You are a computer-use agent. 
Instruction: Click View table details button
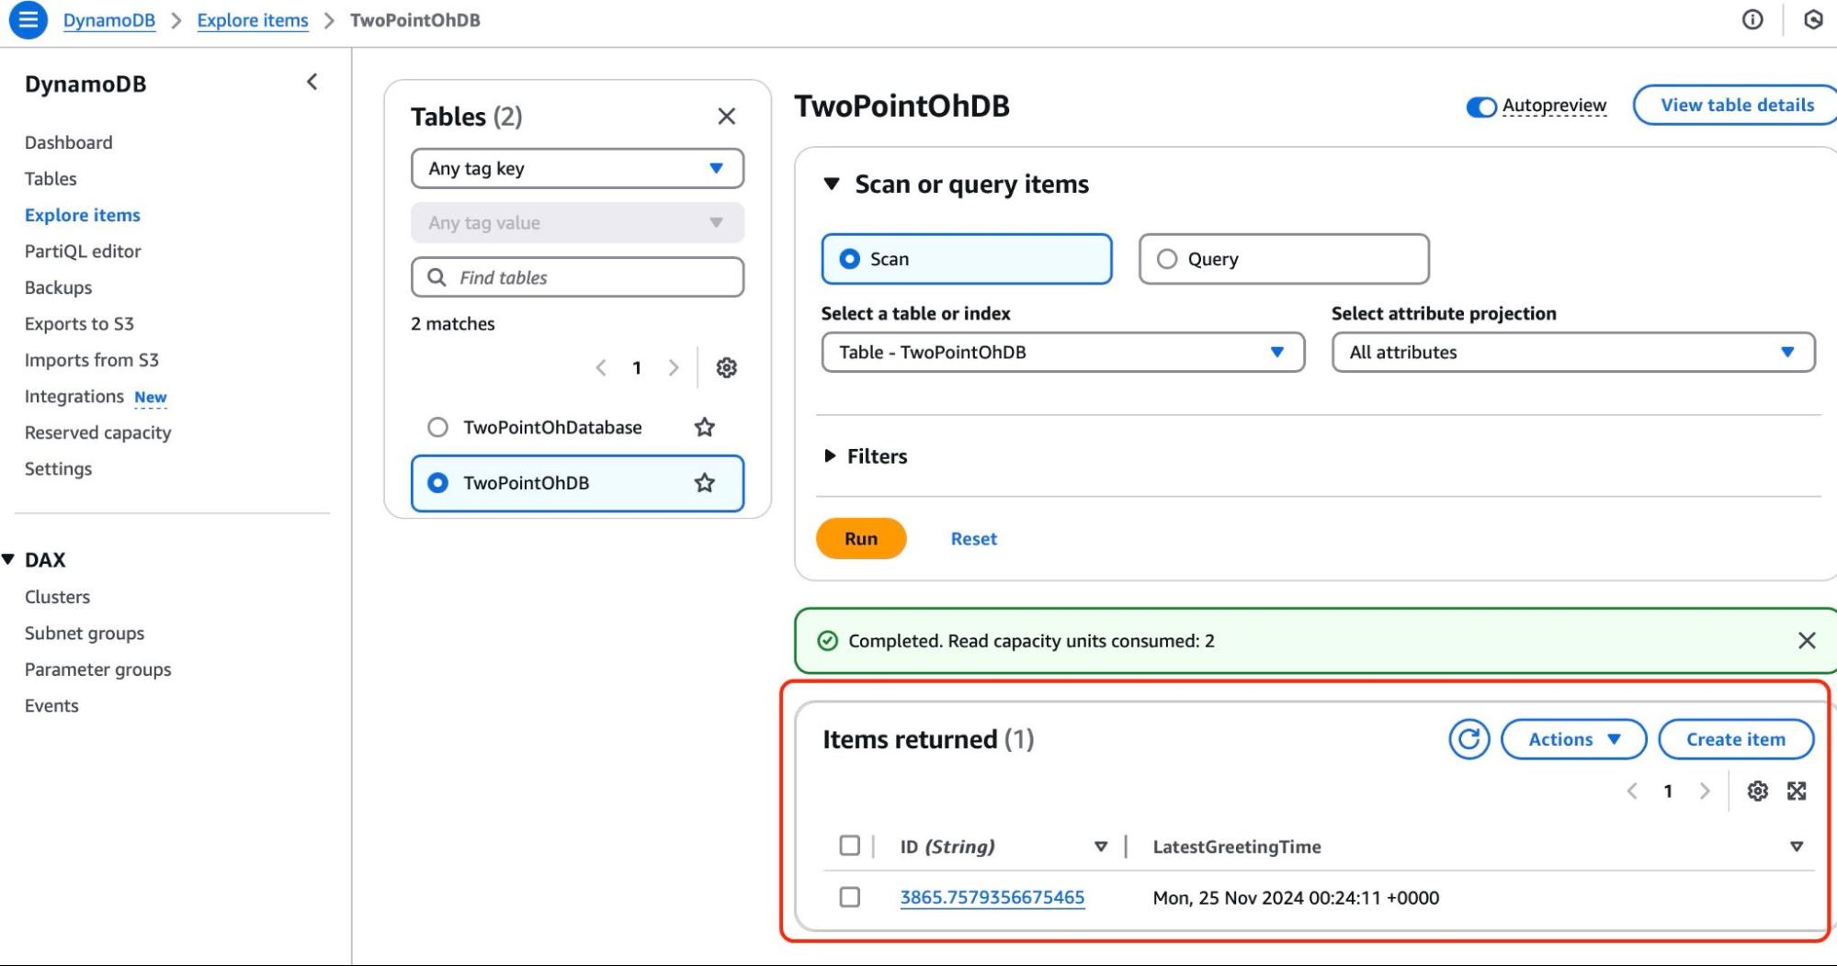(x=1736, y=105)
